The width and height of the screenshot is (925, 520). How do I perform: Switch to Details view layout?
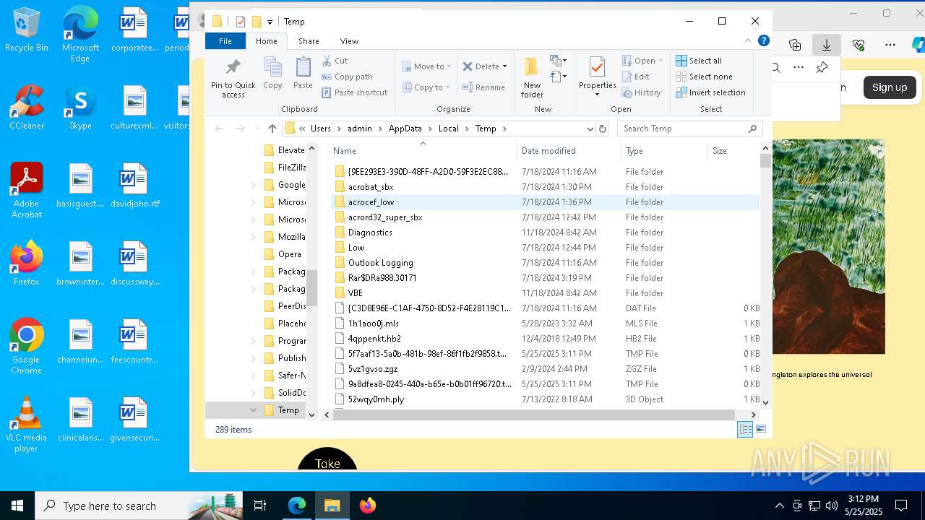744,430
